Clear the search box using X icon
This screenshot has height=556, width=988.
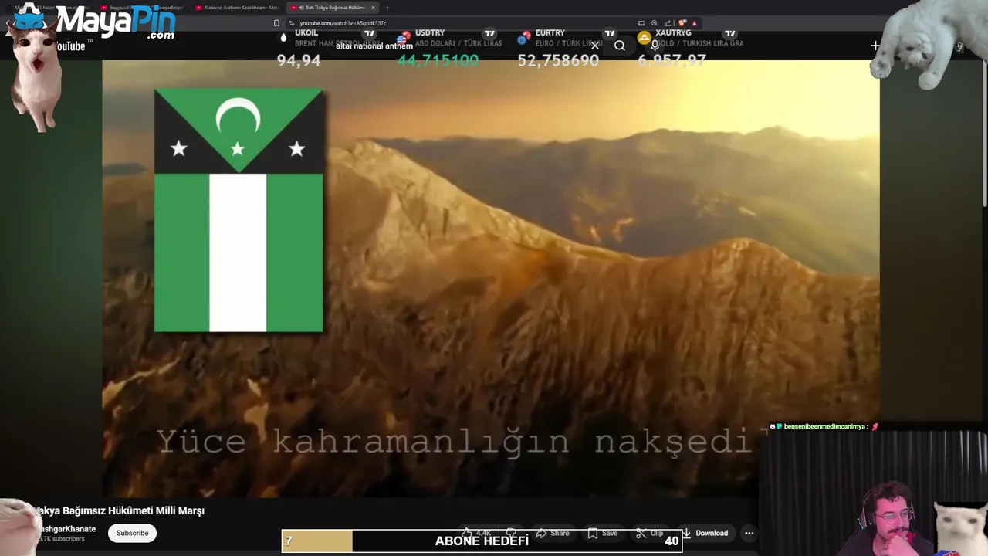595,46
